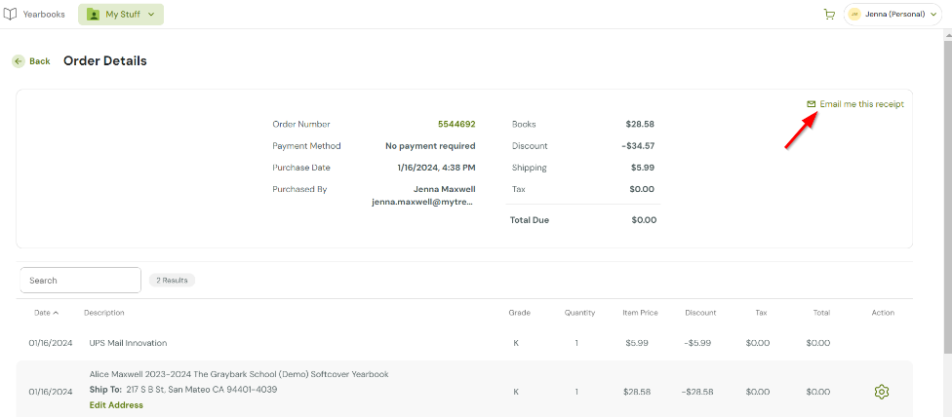Click the Description column header

[x=104, y=313]
